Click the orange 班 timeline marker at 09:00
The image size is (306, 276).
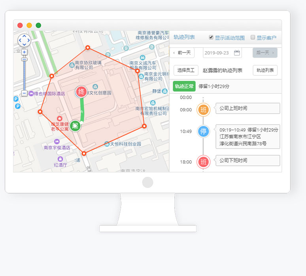203,110
